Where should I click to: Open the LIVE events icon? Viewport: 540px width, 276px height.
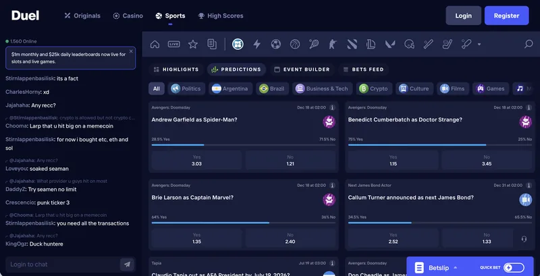point(174,44)
